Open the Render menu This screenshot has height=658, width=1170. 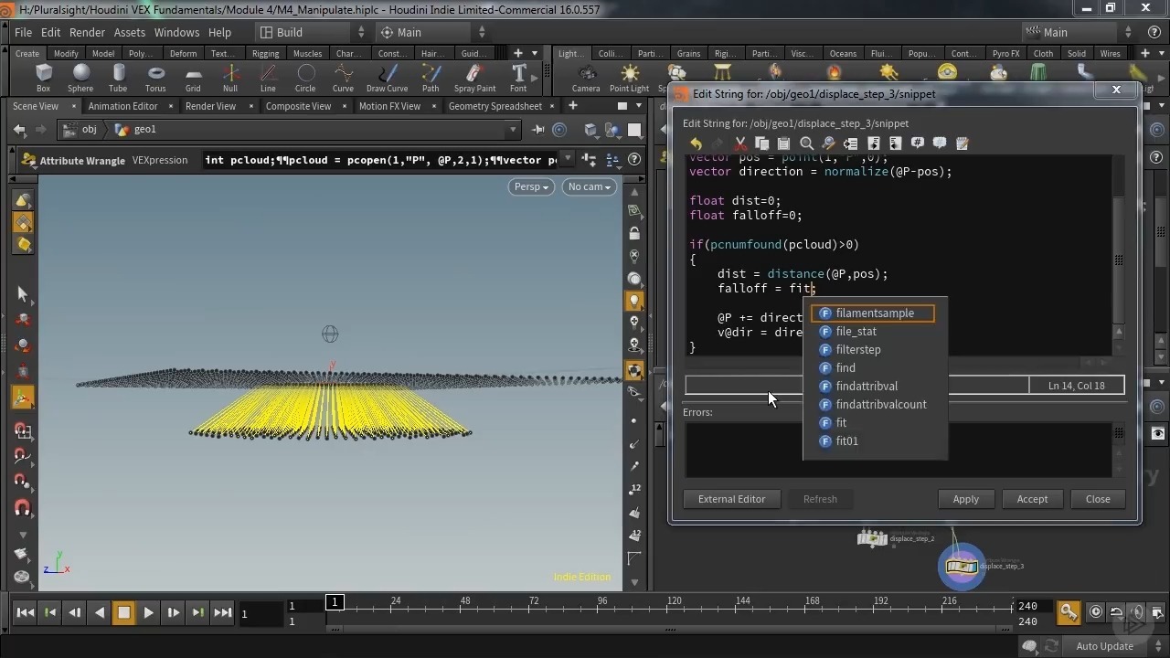coord(87,32)
